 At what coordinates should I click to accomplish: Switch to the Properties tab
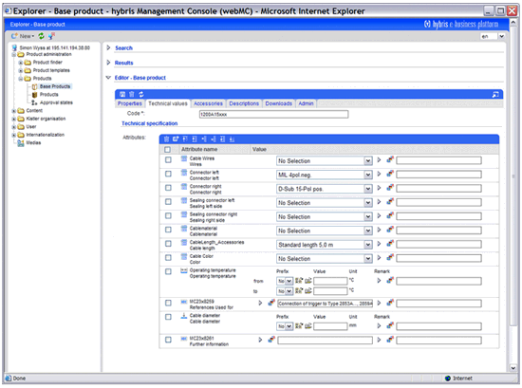pyautogui.click(x=130, y=103)
